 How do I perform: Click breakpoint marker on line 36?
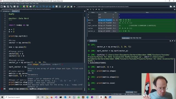coord(2,89)
